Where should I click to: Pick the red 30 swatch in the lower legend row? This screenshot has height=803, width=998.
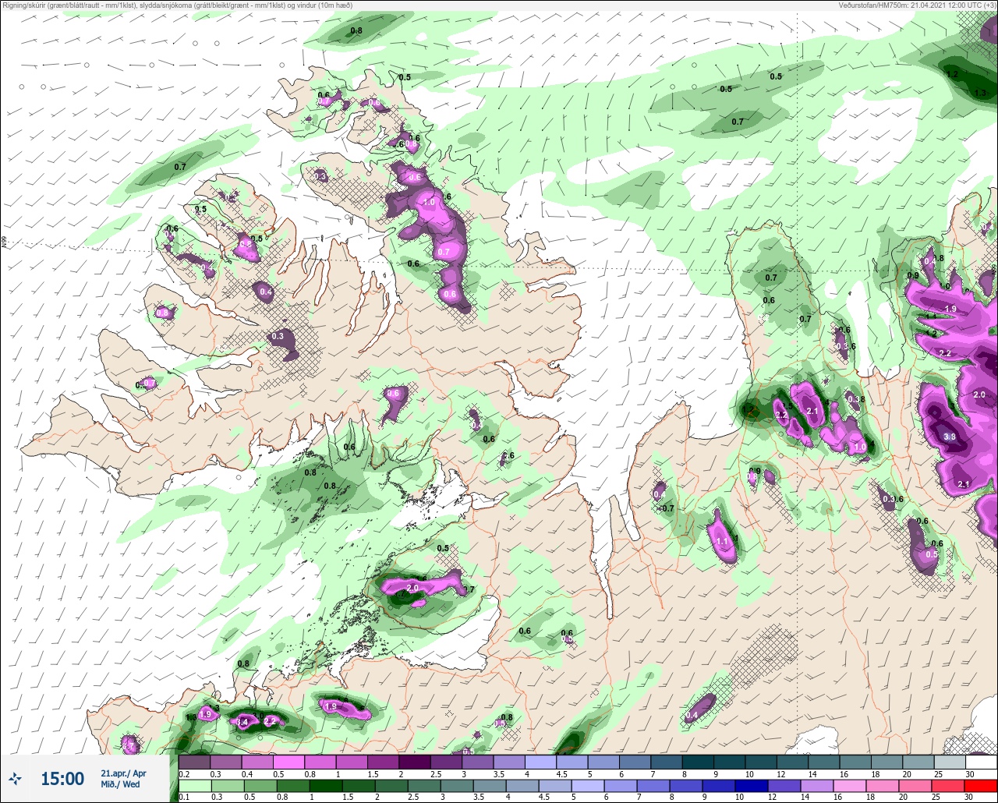981,786
